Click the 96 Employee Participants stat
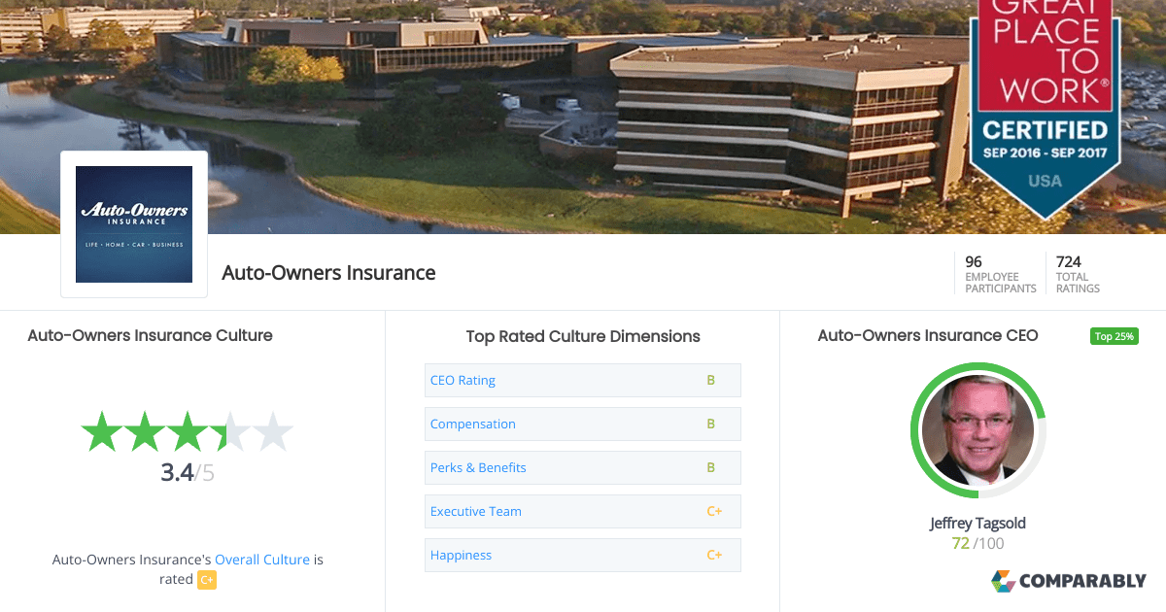1166x612 pixels. pos(1000,274)
